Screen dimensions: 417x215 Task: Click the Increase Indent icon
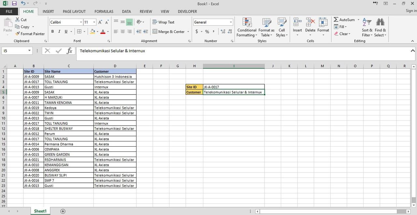[145, 32]
